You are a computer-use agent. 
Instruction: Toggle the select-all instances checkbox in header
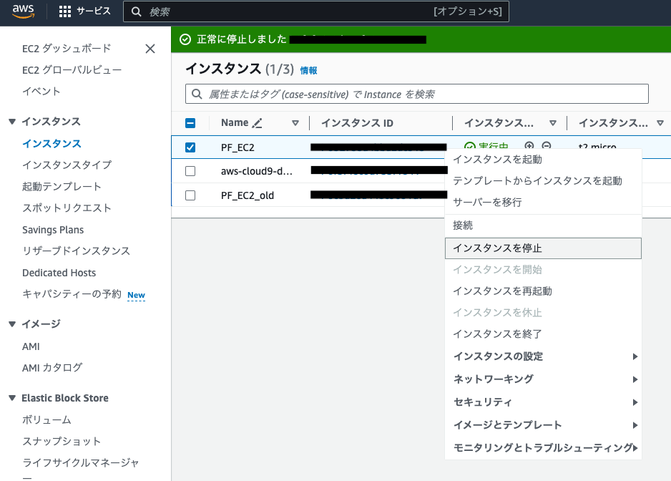[x=190, y=123]
